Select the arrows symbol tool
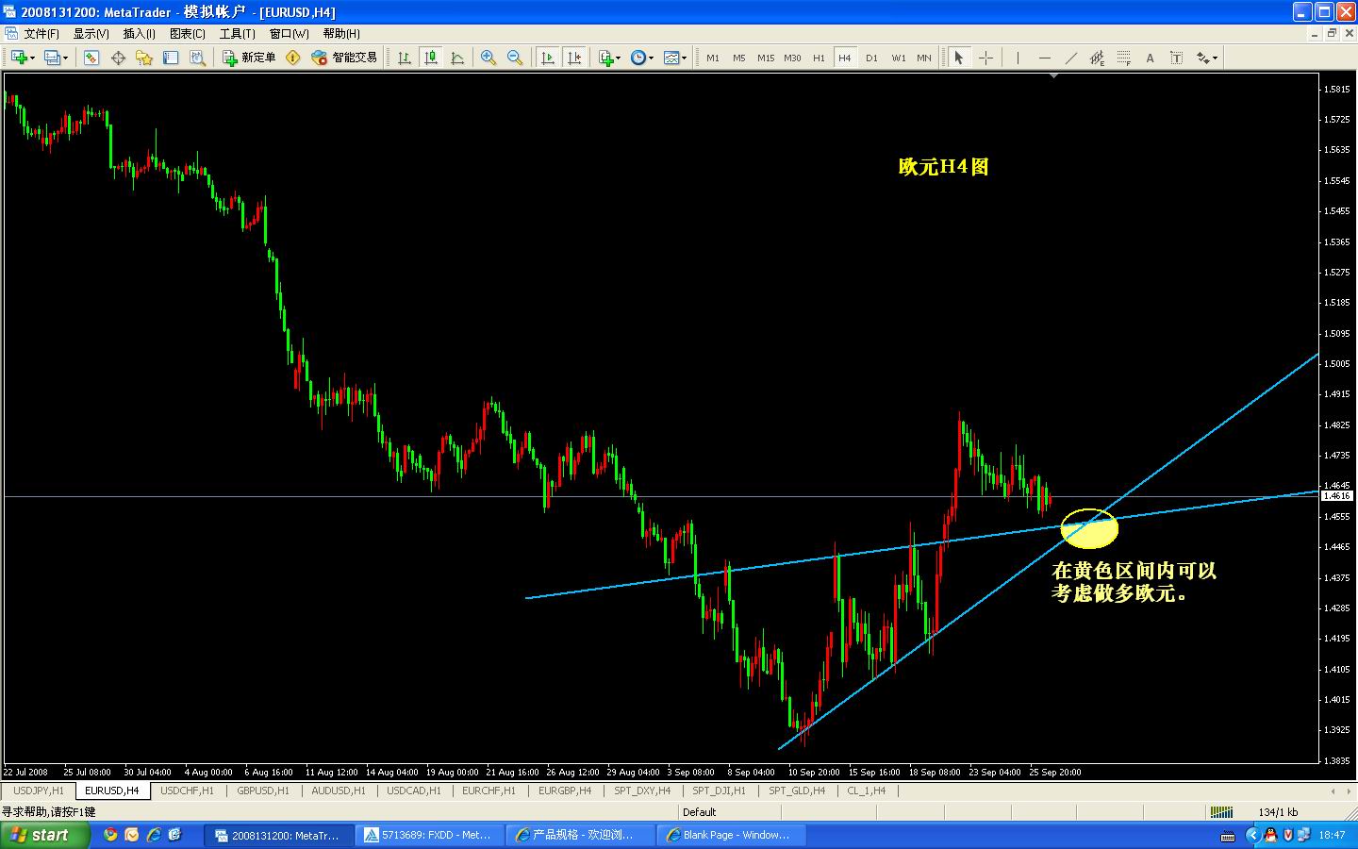 [x=1202, y=58]
